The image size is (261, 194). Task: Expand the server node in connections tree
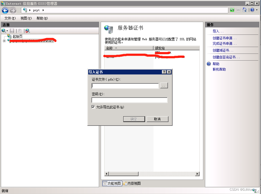4,41
